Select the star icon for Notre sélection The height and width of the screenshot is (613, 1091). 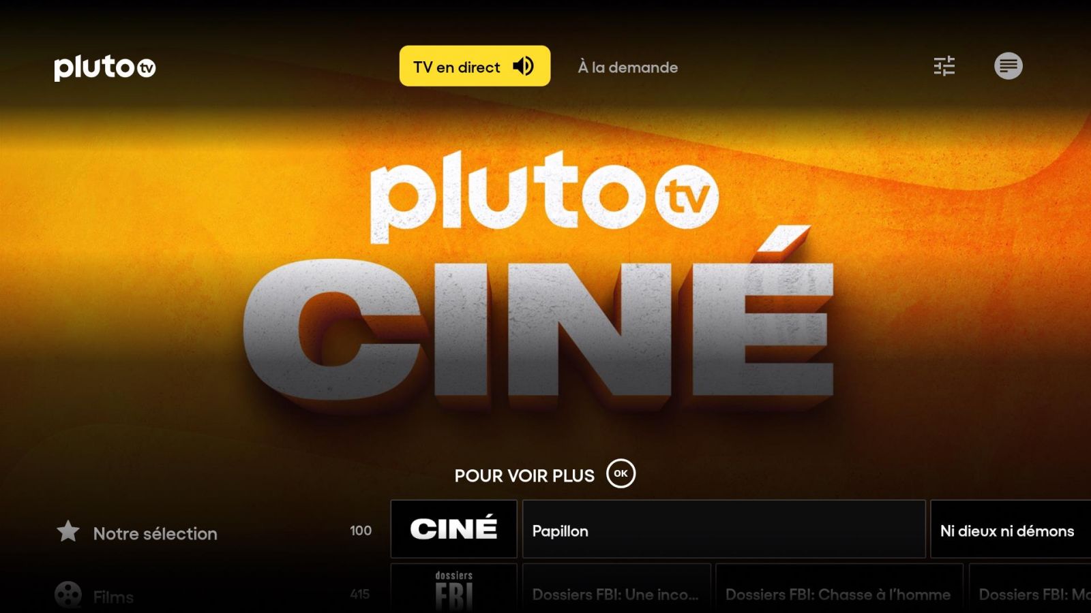click(68, 531)
